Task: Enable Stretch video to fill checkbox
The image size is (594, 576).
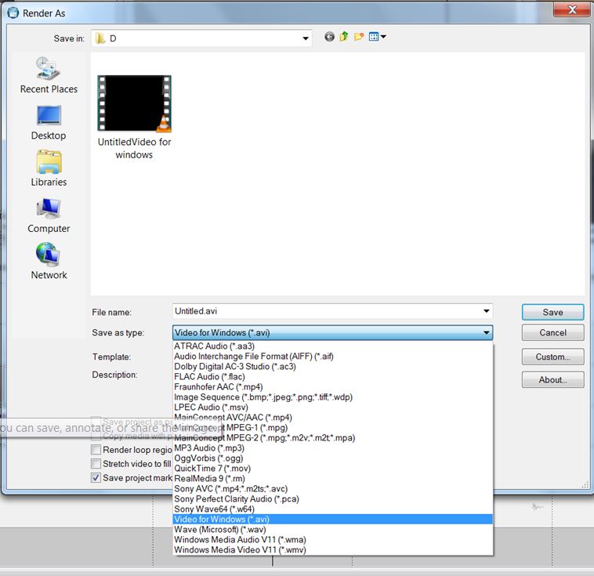Action: (x=96, y=464)
